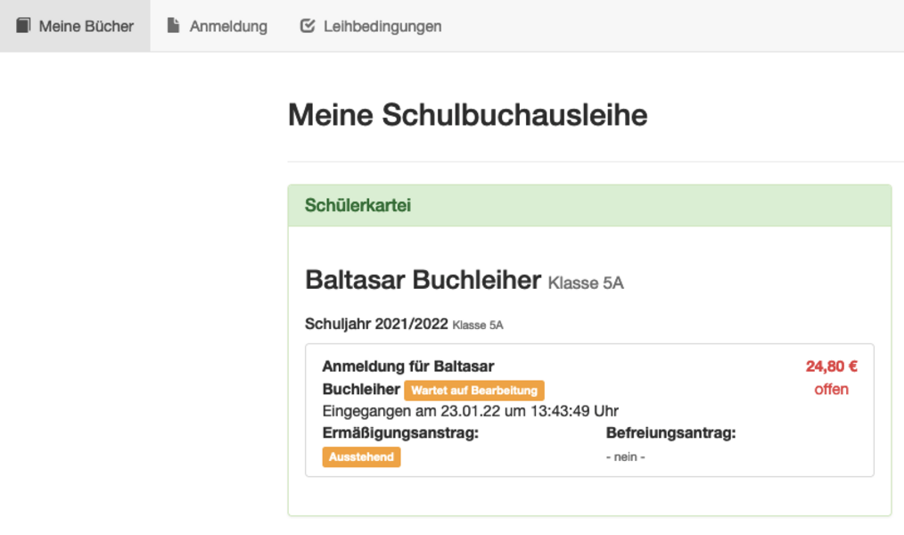Click the student name Baltasar Buchleiher
The width and height of the screenshot is (904, 535).
click(x=423, y=280)
